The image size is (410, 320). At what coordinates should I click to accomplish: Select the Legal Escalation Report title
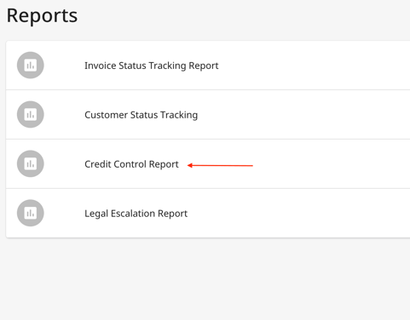[x=136, y=214]
